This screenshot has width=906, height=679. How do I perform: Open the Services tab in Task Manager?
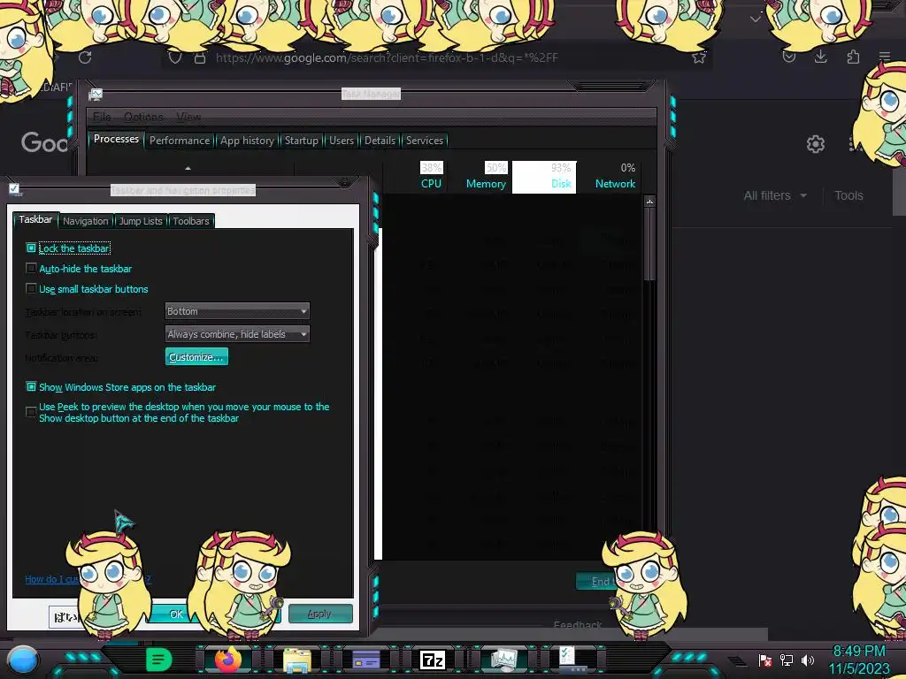[x=424, y=141]
